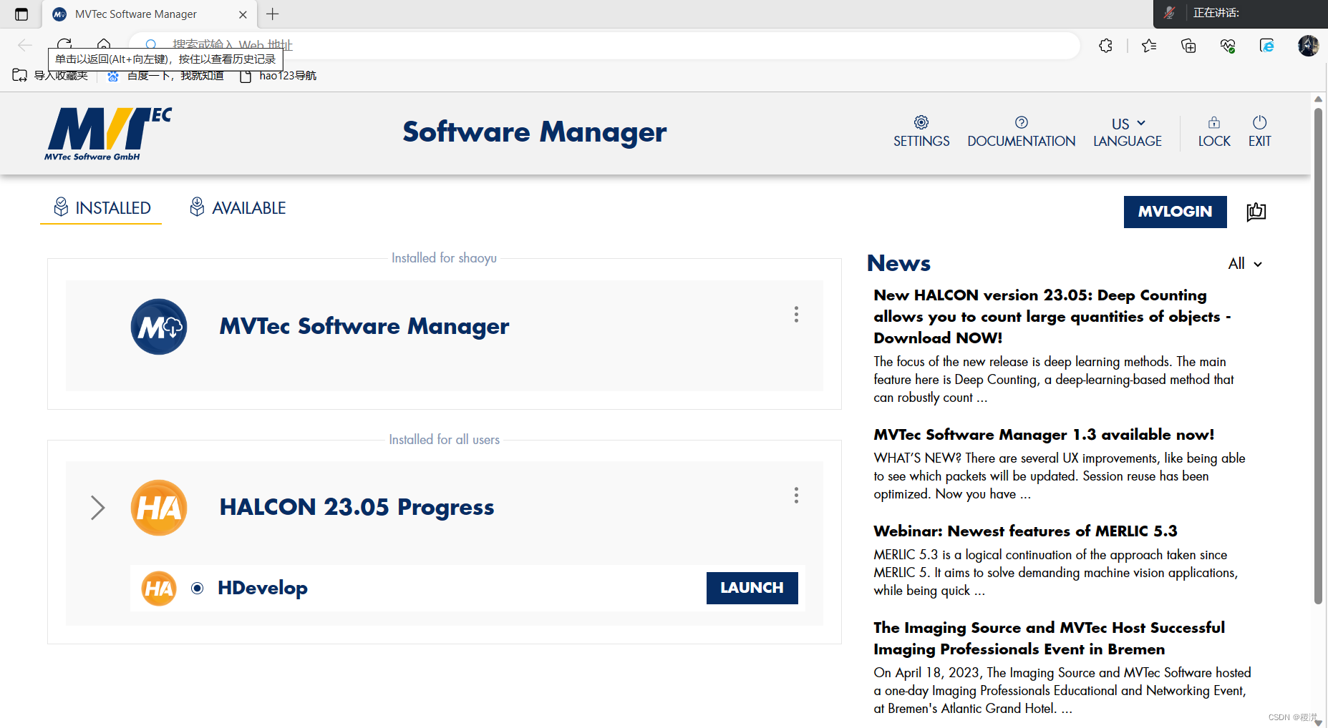Image resolution: width=1328 pixels, height=728 pixels.
Task: Click the MVLOGIN button
Action: (x=1175, y=212)
